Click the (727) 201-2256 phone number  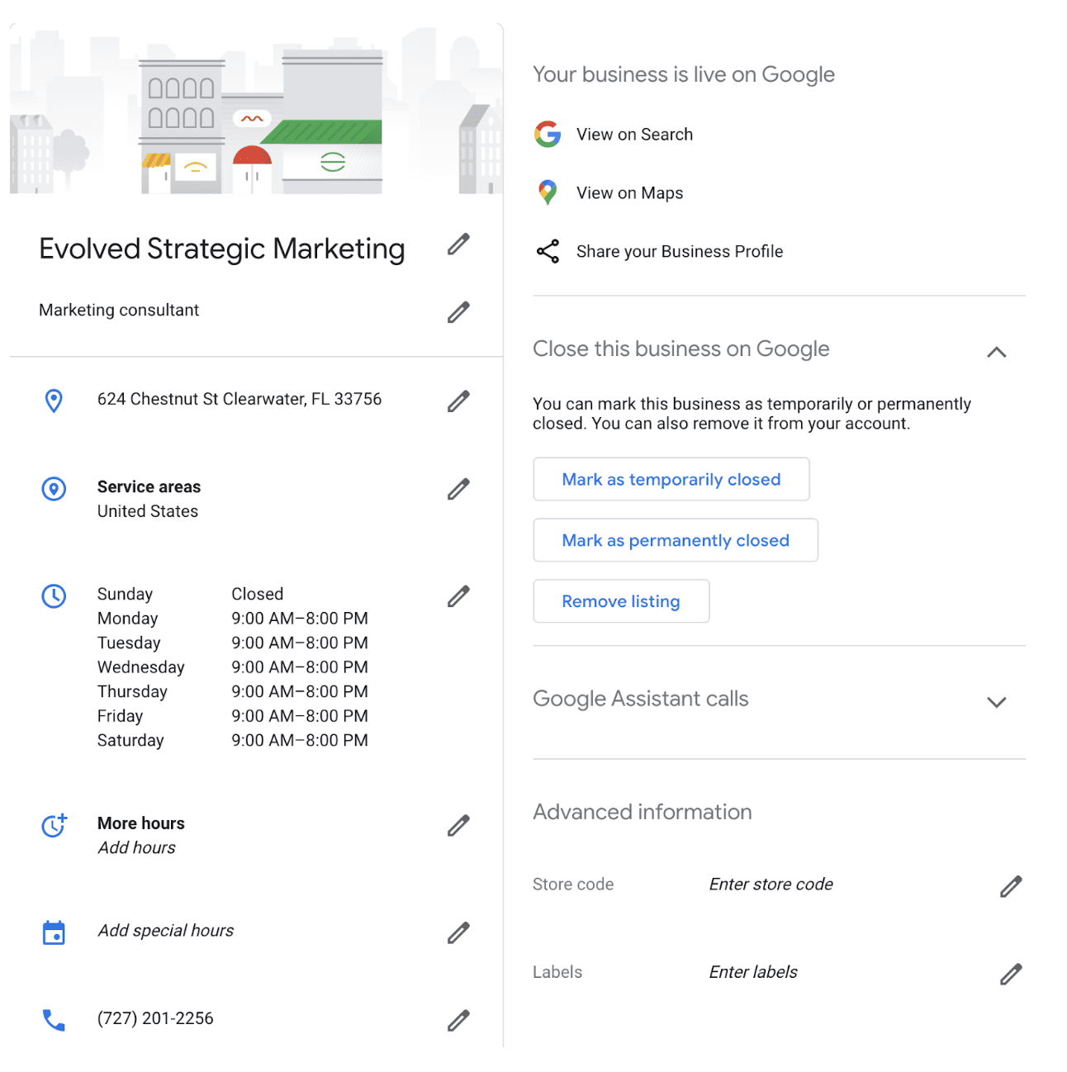155,1018
